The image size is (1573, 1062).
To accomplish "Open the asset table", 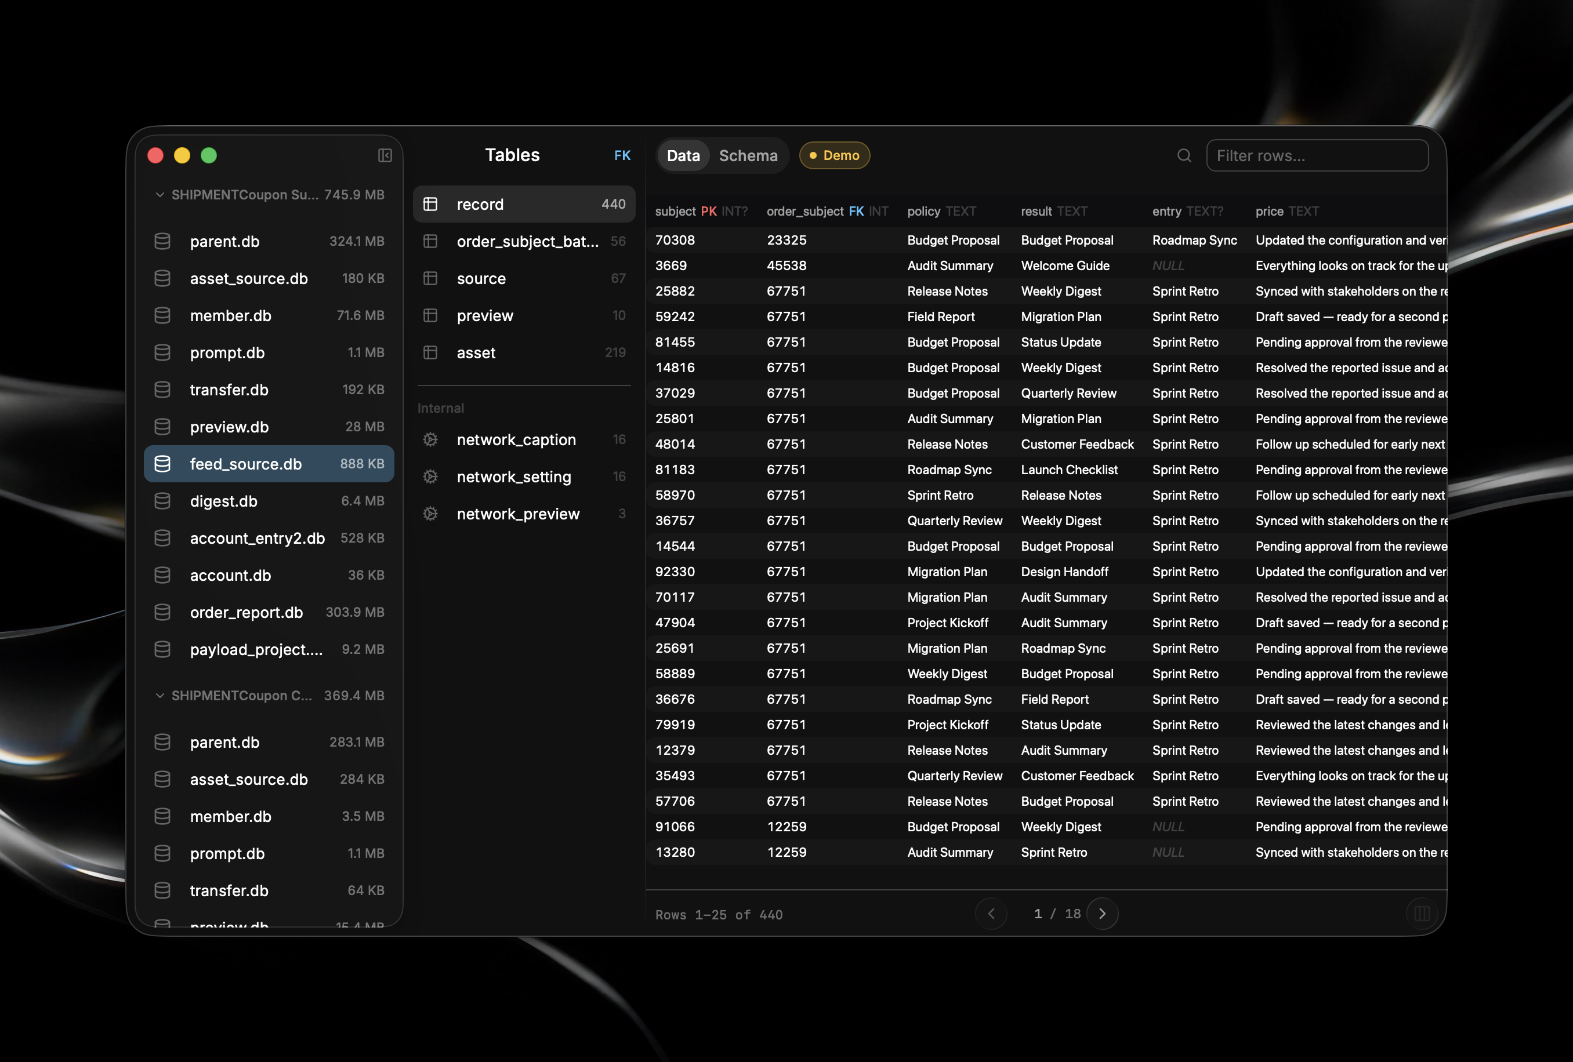I will [524, 352].
